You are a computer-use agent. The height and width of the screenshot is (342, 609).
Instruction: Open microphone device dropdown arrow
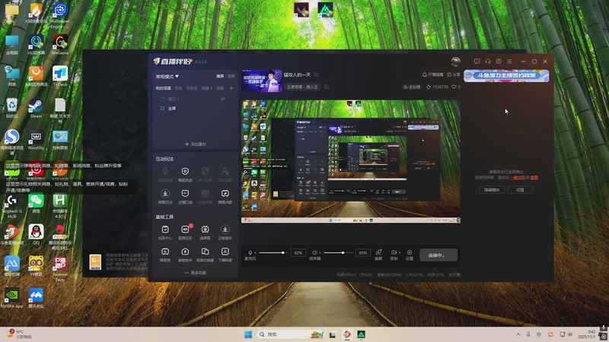coord(255,253)
